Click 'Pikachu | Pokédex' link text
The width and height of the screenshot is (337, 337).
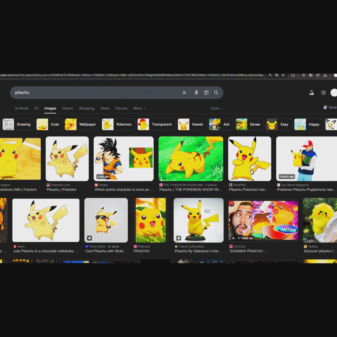coord(61,189)
